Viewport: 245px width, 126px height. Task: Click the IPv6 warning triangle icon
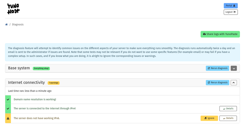point(8,118)
